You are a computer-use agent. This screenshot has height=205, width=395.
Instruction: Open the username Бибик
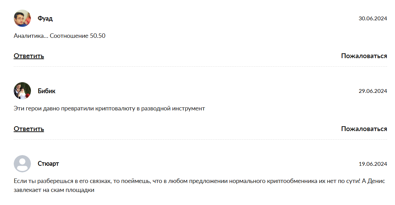pyautogui.click(x=46, y=91)
